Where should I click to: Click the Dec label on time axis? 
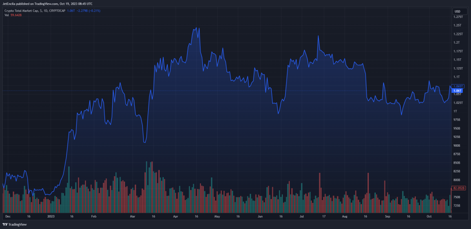pos(7,215)
